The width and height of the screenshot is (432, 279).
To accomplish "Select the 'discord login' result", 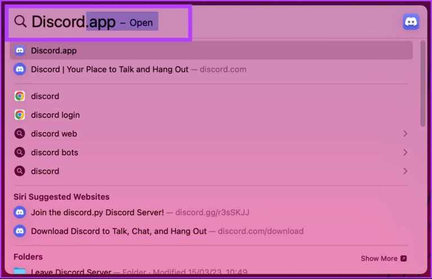I will 211,115.
